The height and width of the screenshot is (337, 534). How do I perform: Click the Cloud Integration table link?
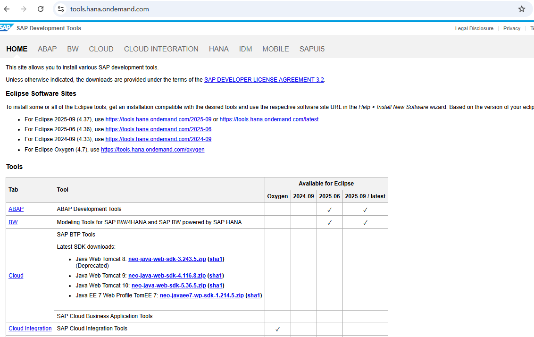(30, 329)
